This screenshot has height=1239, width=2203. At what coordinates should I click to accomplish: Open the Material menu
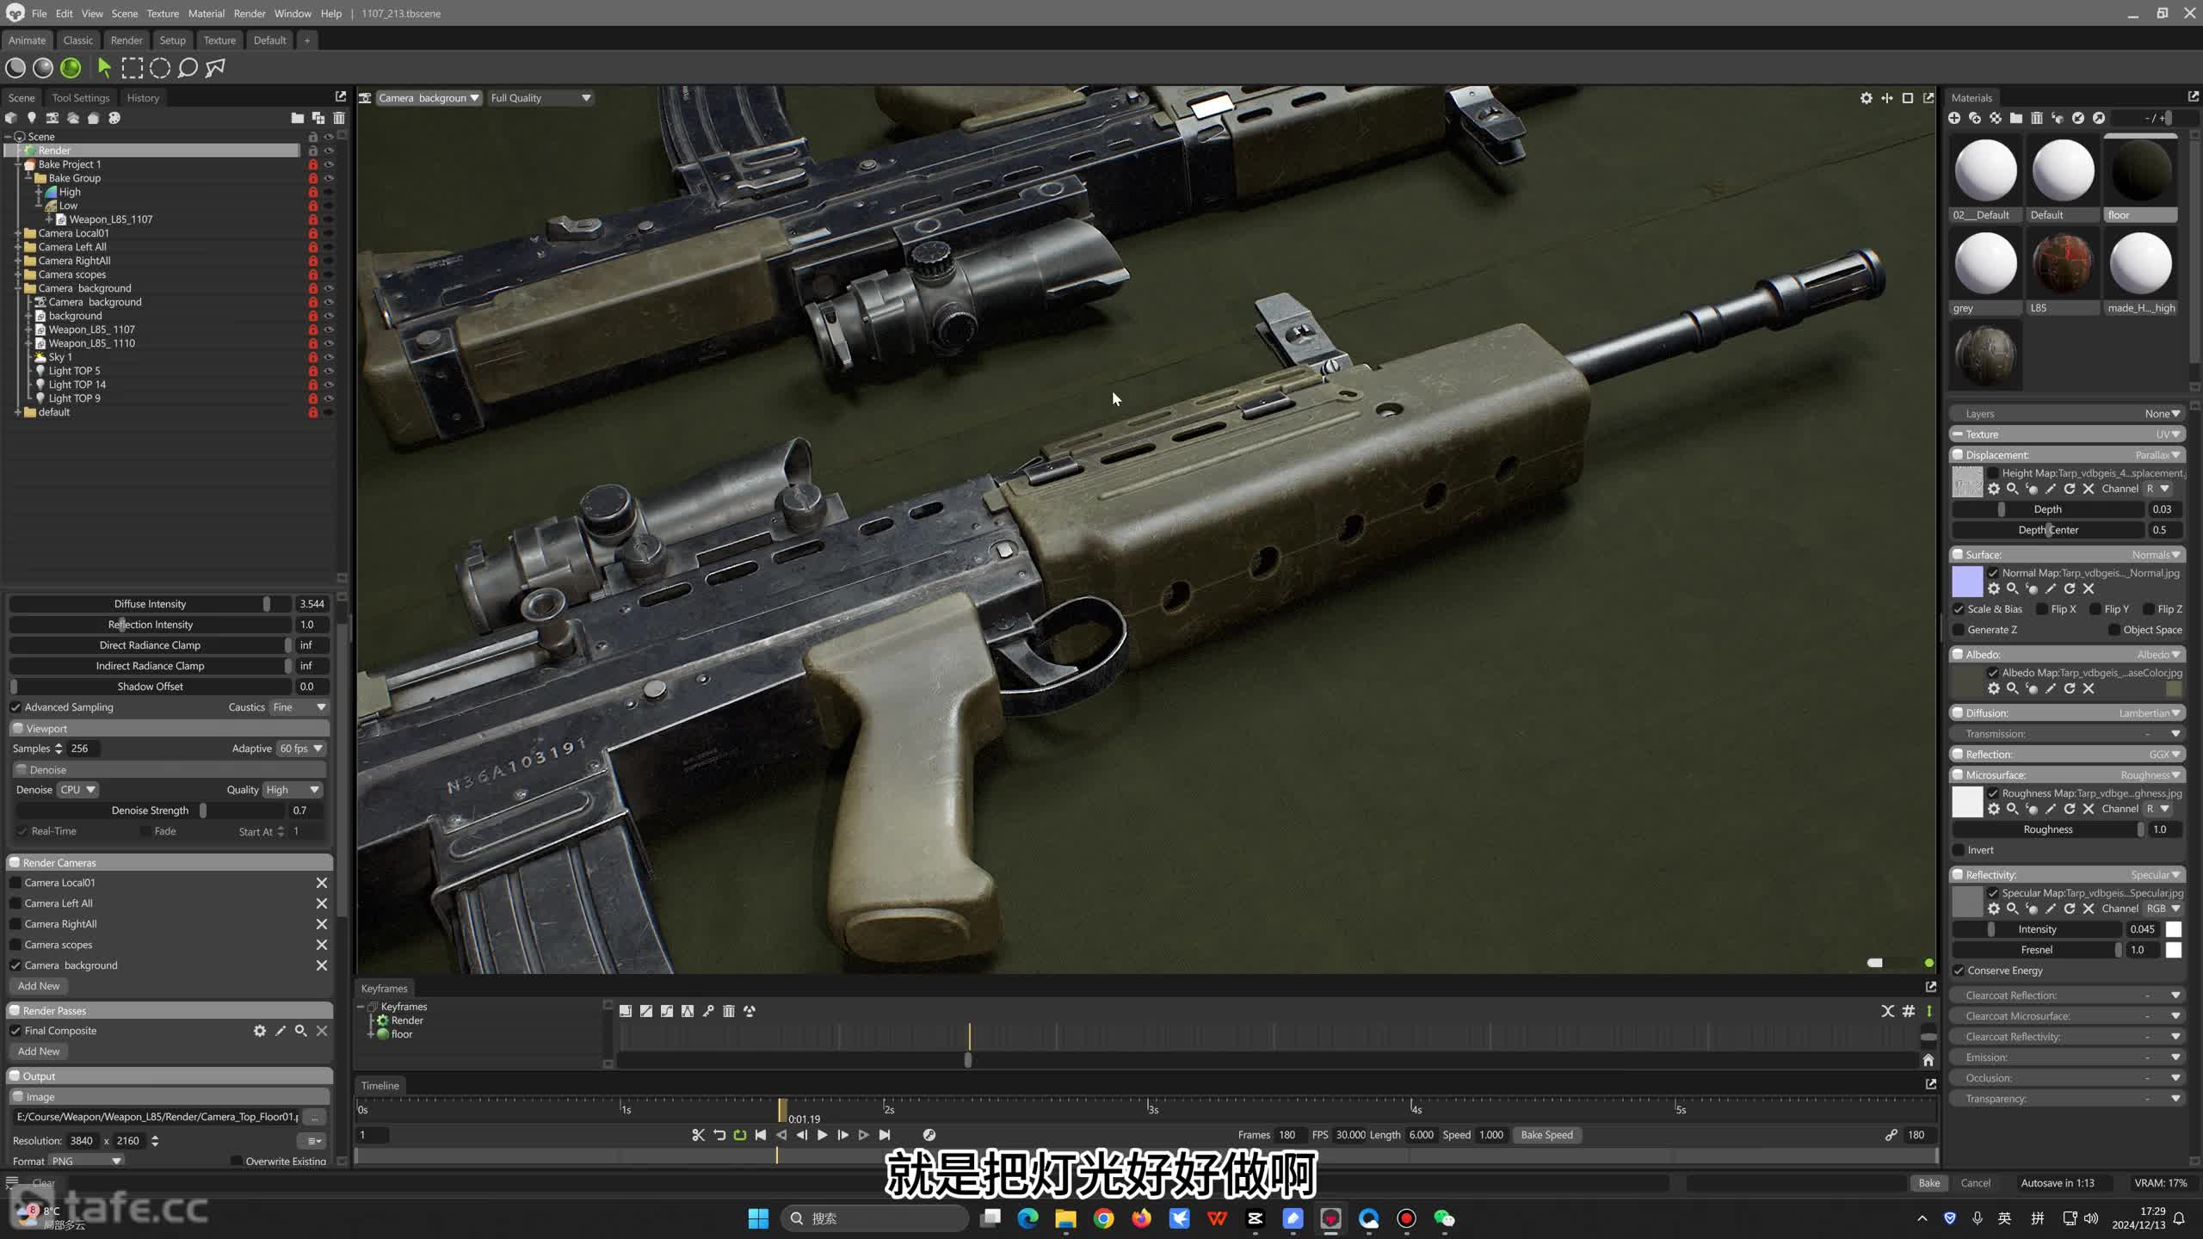(206, 14)
